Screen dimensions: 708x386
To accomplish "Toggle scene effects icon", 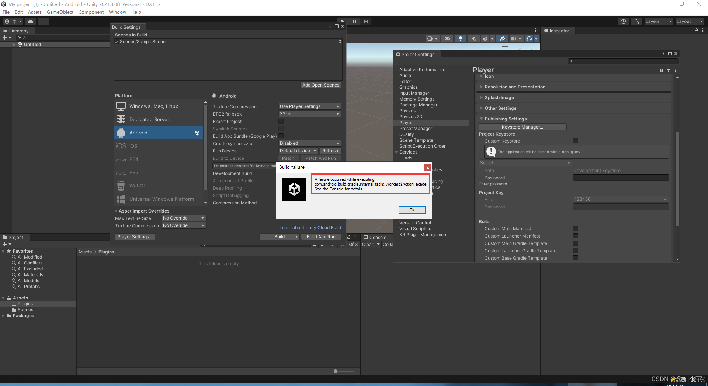I will coord(485,39).
